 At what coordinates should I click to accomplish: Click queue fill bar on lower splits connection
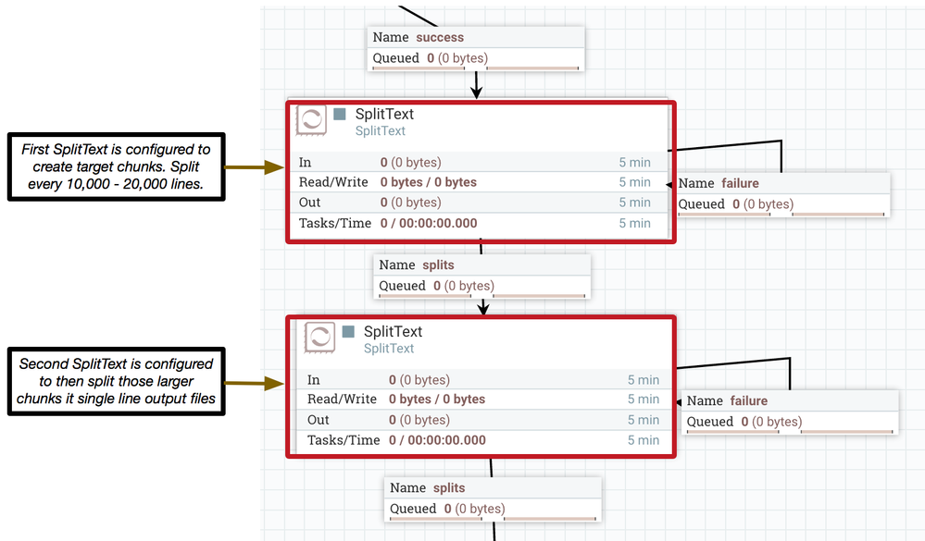[x=493, y=519]
